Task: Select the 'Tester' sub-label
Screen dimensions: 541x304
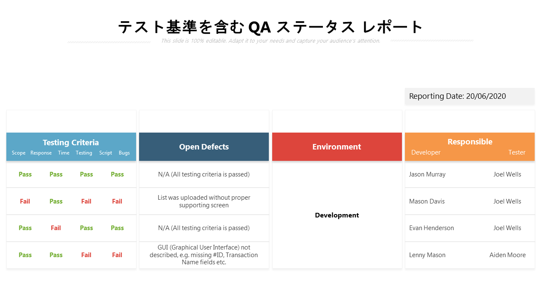Action: (517, 152)
